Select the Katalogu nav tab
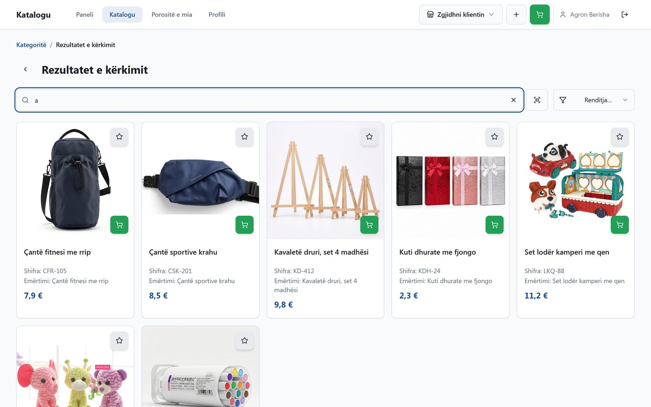651x407 pixels. click(122, 15)
